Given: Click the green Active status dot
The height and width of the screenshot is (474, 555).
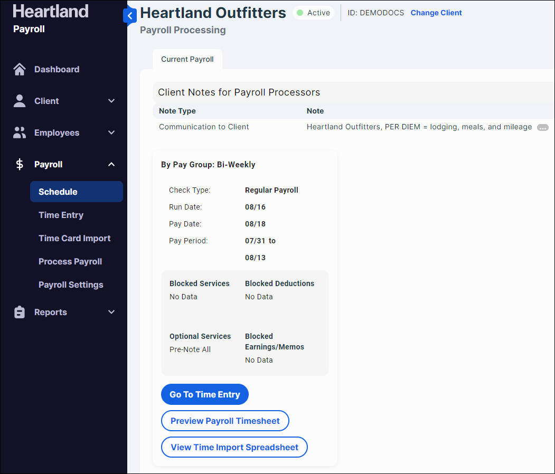Looking at the screenshot, I should (x=300, y=13).
